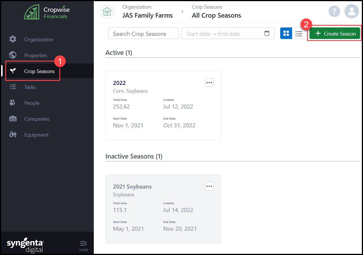Open options menu for 2022 season
Screen dimensions: 363x255
[209, 83]
